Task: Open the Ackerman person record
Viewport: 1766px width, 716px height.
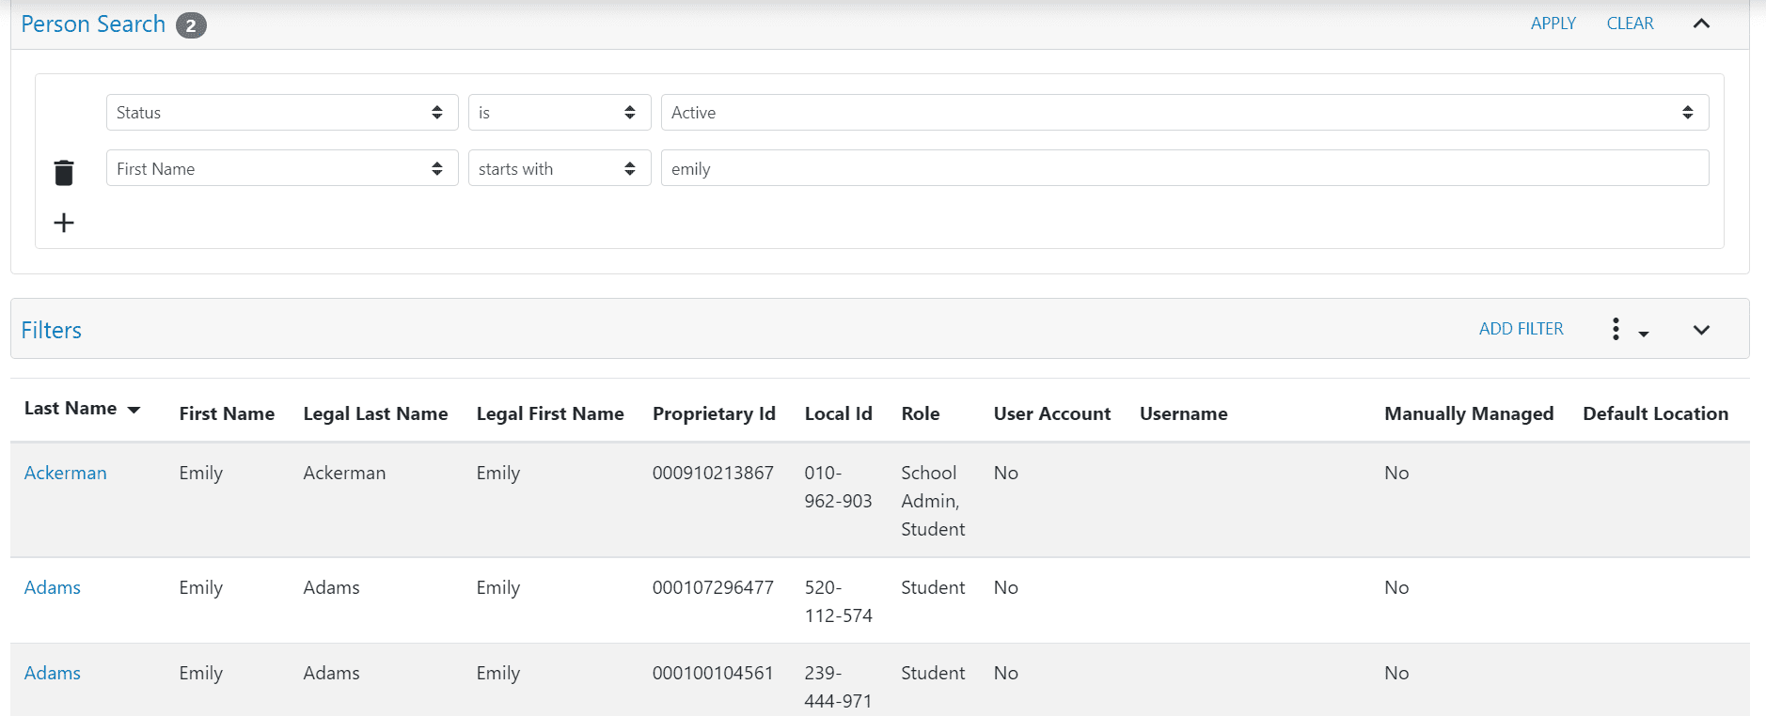Action: [65, 473]
